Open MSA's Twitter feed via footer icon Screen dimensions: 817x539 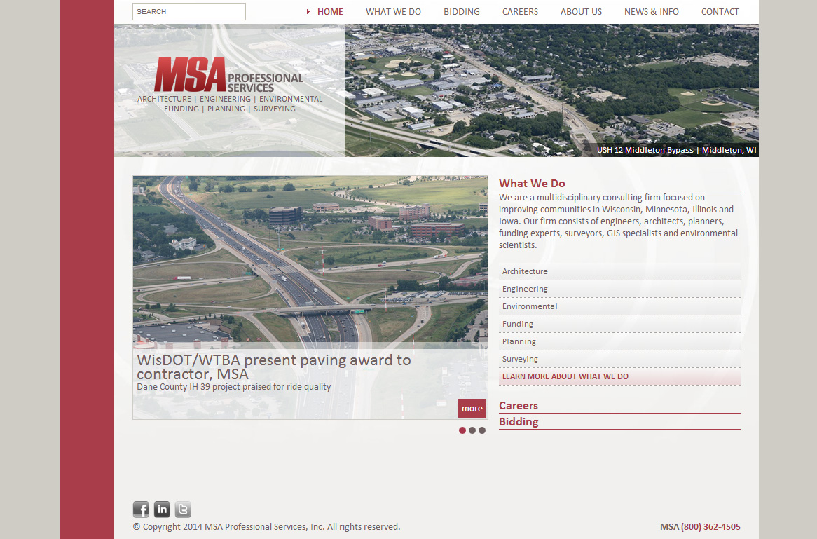(x=182, y=510)
